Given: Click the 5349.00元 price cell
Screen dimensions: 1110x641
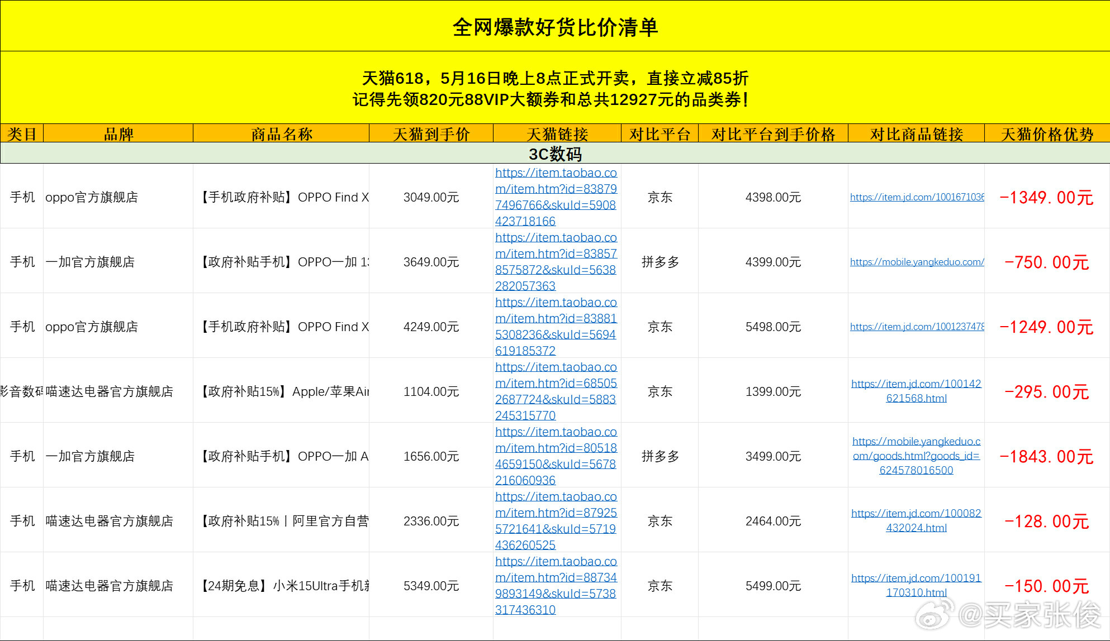Looking at the screenshot, I should (431, 586).
